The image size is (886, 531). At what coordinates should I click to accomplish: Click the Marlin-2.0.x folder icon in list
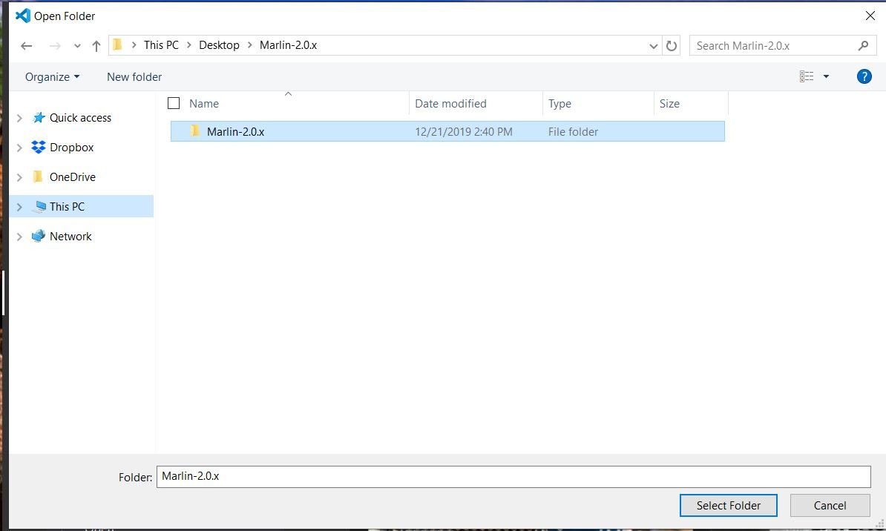tap(195, 131)
